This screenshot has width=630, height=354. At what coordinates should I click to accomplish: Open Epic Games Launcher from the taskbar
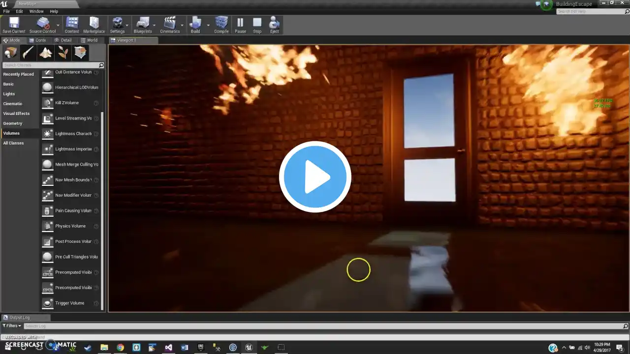click(201, 347)
